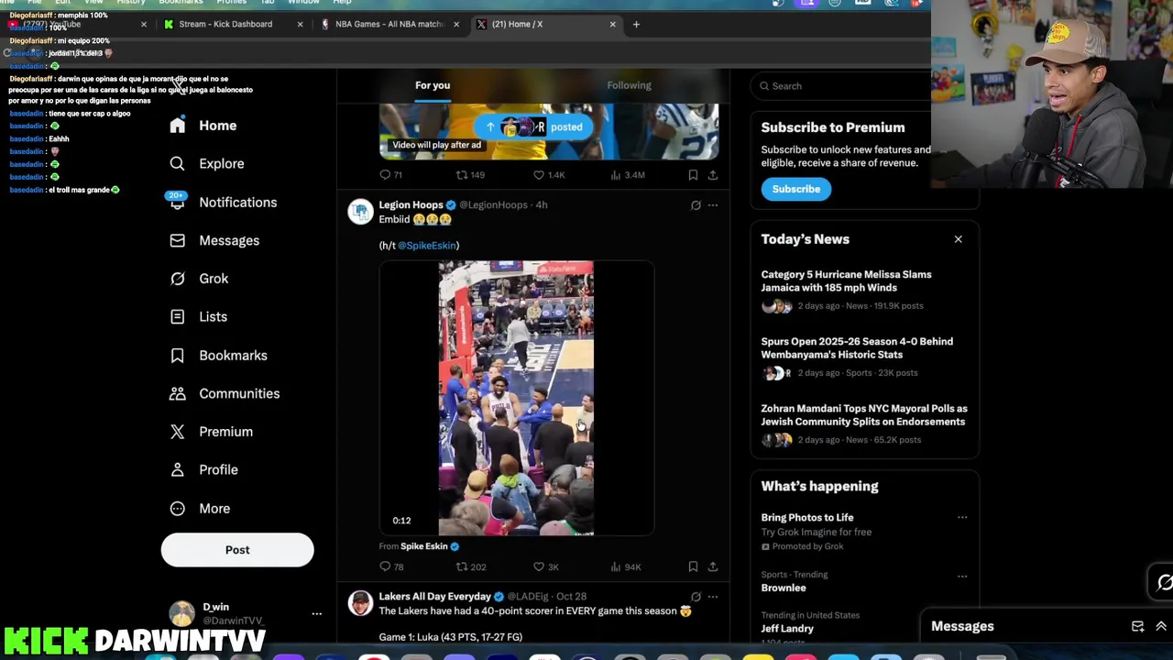The height and width of the screenshot is (660, 1173).
Task: Reply to the top post with 71 replies
Action: click(385, 175)
